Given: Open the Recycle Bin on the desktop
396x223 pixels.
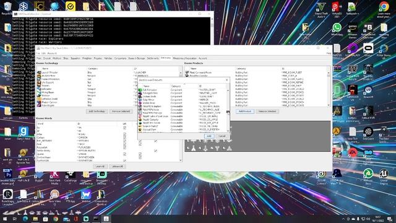Looking at the screenshot, I should pyautogui.click(x=7, y=7).
